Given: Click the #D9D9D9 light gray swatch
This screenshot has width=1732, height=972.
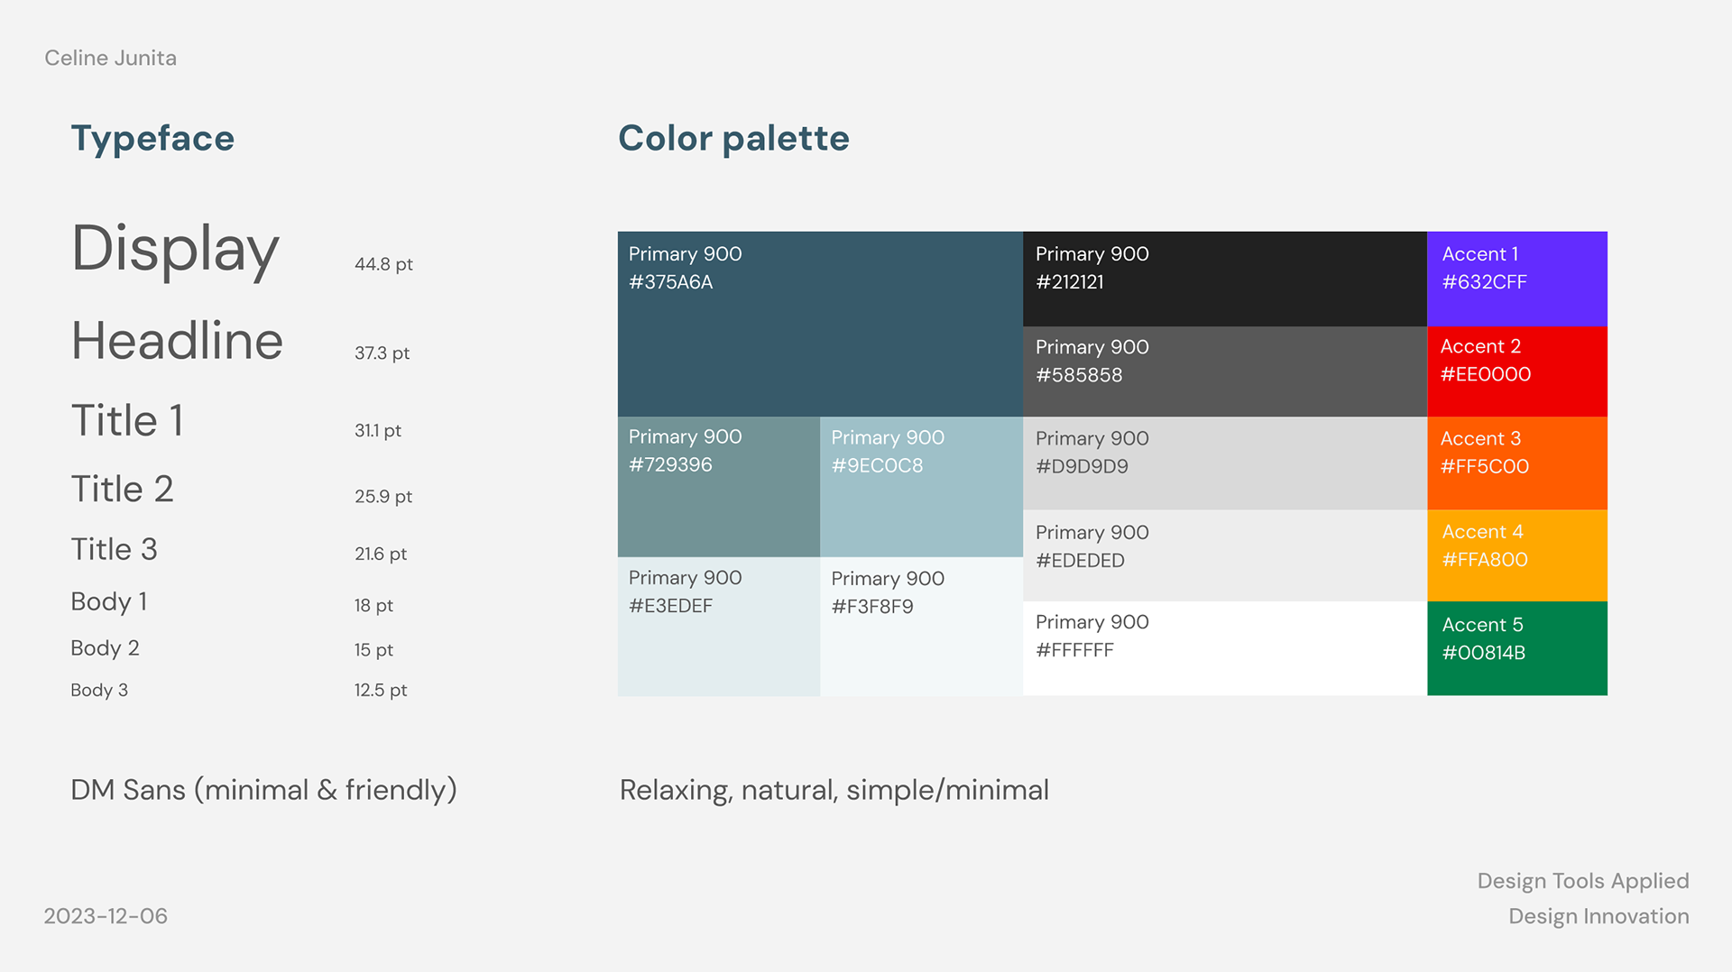Looking at the screenshot, I should [1225, 463].
